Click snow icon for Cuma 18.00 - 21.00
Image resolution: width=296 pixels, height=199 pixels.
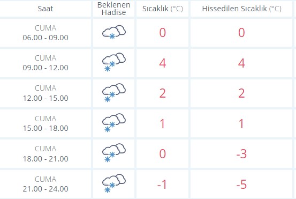[x=114, y=153]
